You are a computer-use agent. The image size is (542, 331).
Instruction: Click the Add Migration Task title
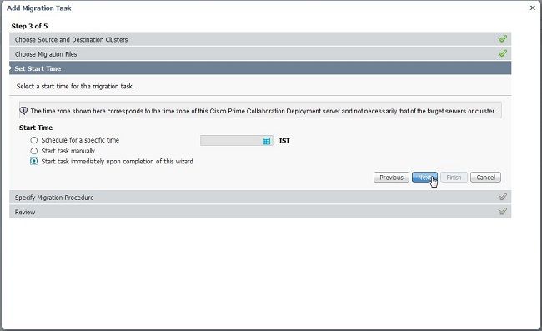click(x=38, y=8)
